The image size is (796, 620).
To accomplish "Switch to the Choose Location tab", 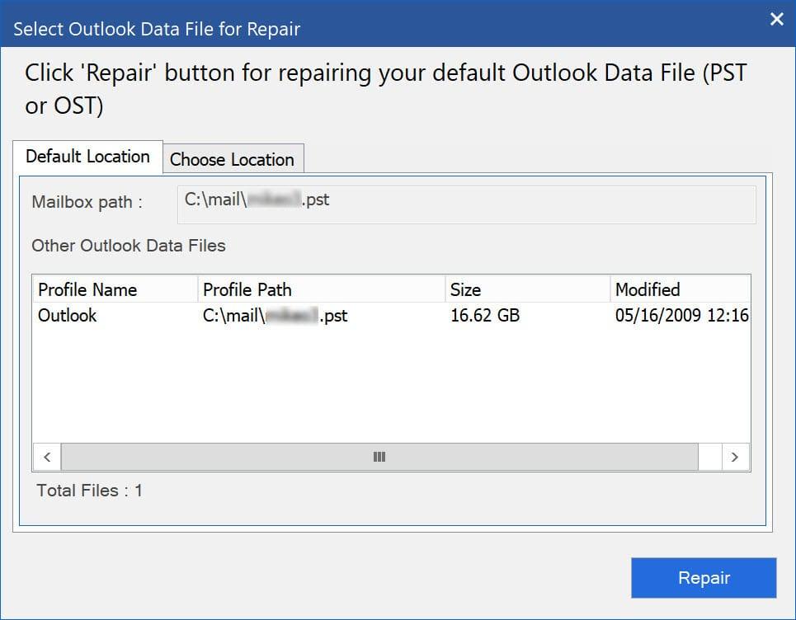I will [233, 159].
